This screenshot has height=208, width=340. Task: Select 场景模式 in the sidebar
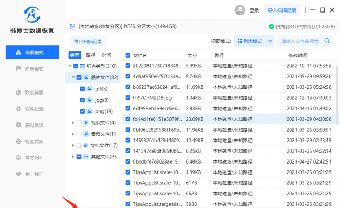(x=32, y=52)
